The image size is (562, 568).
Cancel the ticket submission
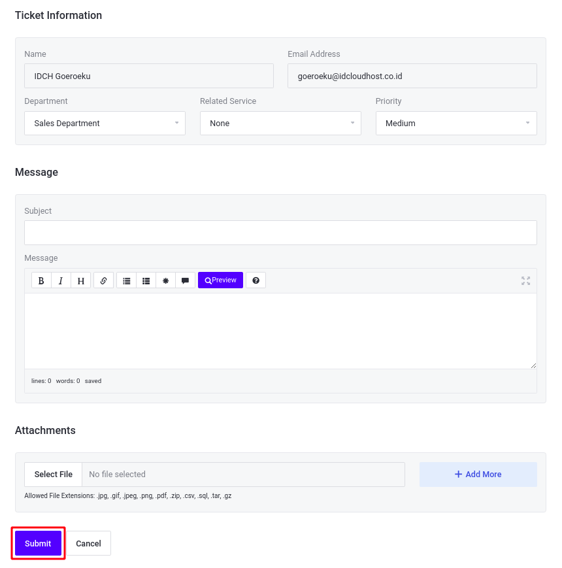tap(88, 543)
